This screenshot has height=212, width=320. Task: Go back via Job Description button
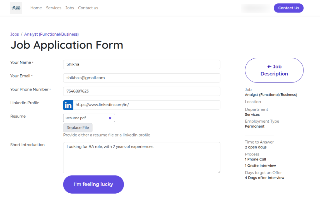pyautogui.click(x=274, y=70)
